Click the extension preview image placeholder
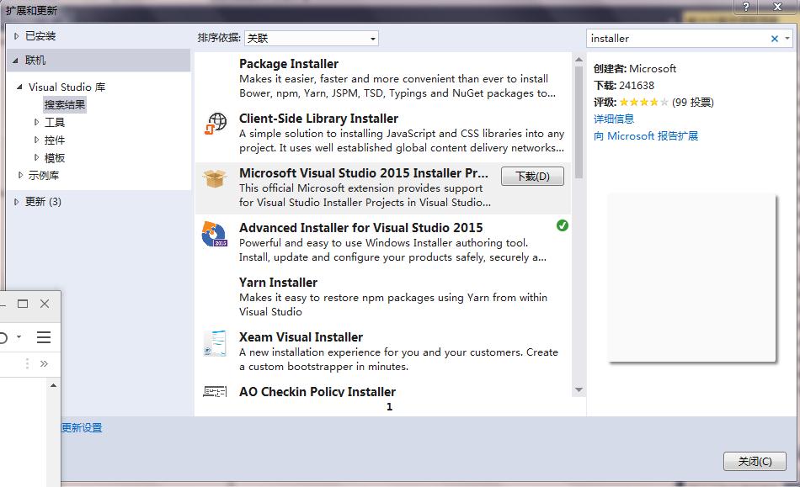Image resolution: width=800 pixels, height=487 pixels. coord(692,278)
